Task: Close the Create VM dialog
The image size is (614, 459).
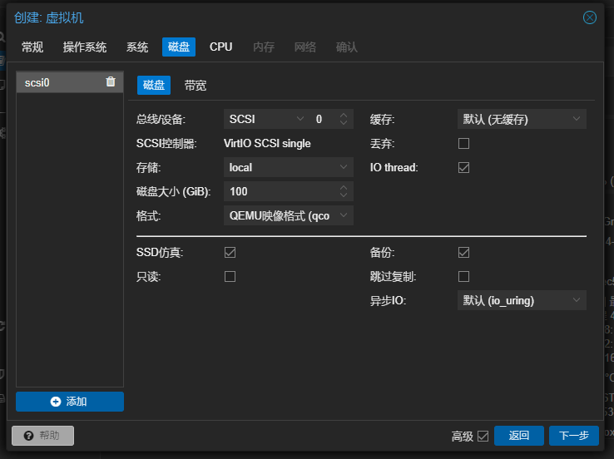Action: coord(589,17)
